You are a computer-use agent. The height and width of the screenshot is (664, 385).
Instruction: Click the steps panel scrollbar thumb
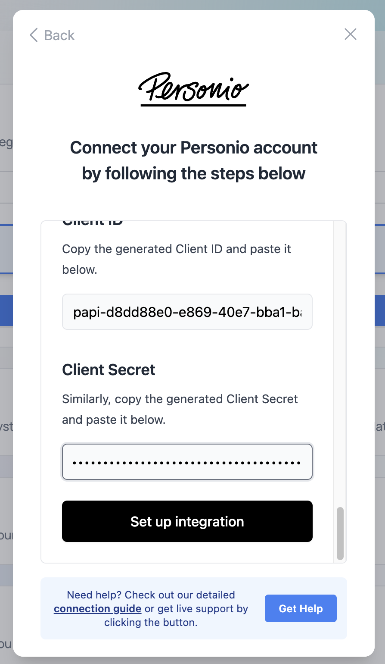(340, 533)
